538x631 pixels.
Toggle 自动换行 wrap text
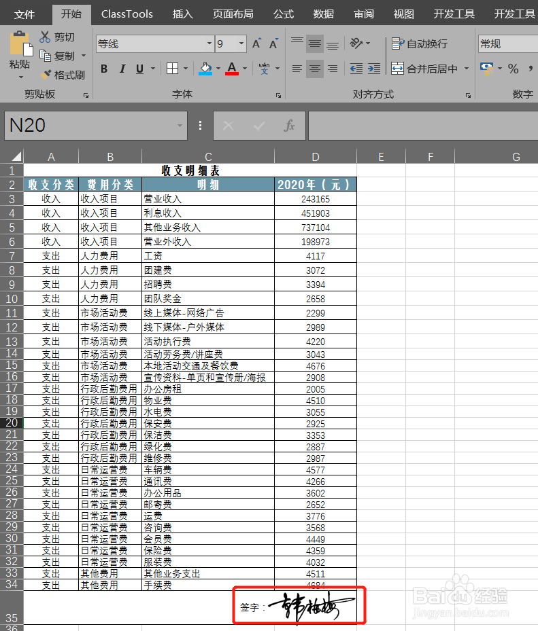pos(419,43)
